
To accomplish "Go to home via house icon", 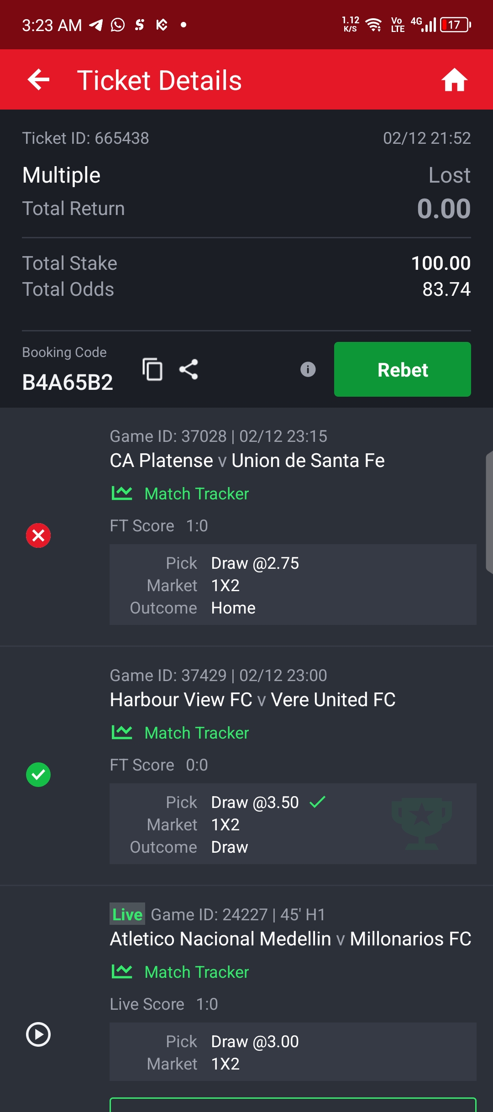I will 454,80.
